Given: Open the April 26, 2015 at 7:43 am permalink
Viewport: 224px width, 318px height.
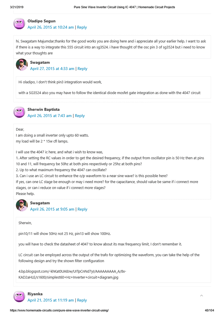Looking at the screenshot, I should click(x=49, y=116).
